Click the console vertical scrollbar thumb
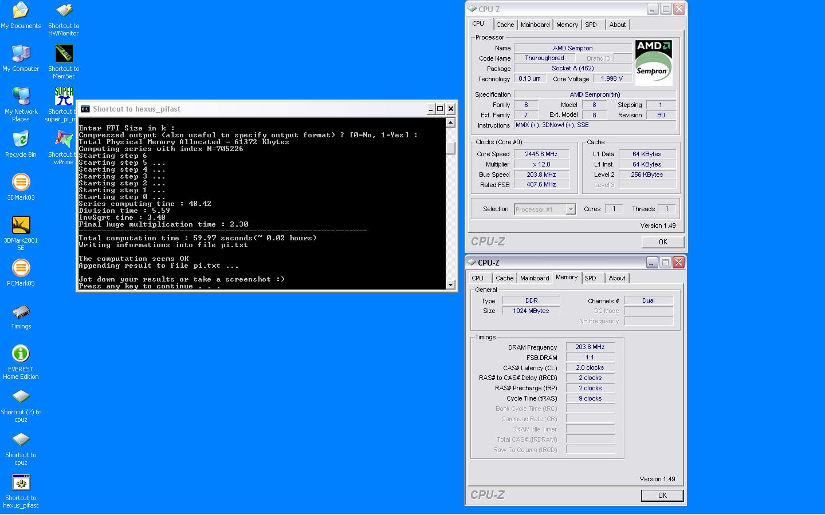Screen dimensions: 825x515 click(451, 148)
